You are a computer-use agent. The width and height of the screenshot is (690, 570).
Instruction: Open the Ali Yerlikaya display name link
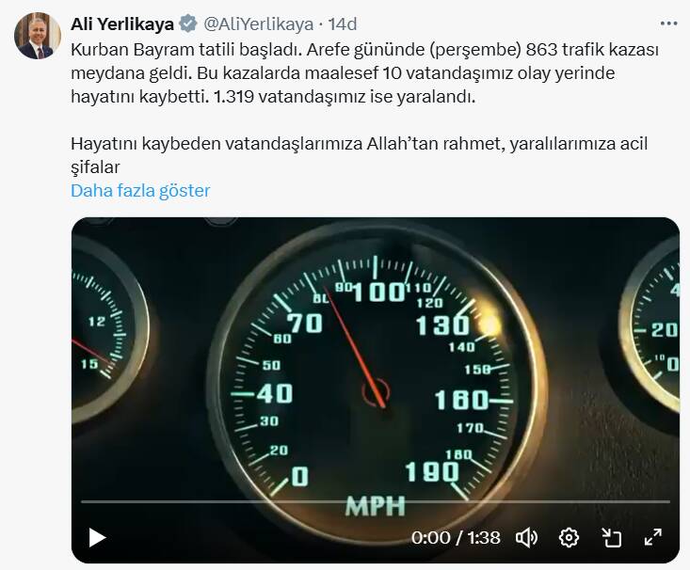pos(122,24)
